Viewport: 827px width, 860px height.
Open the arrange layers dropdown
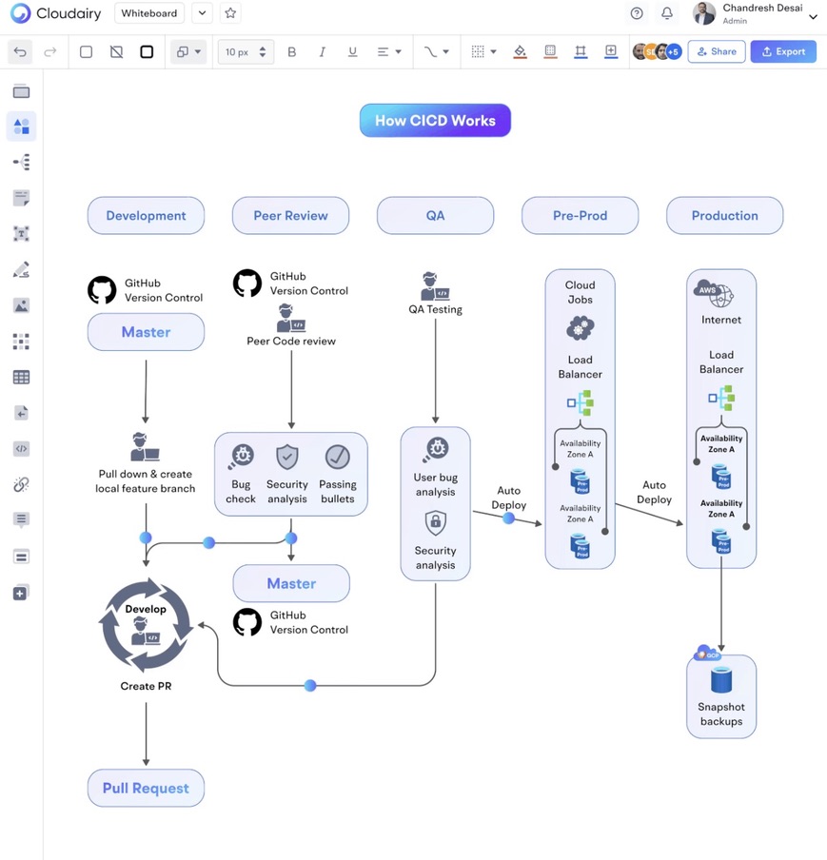(188, 52)
